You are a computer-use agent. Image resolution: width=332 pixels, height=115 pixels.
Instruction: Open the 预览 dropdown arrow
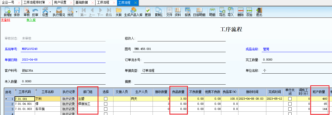point(76,12)
